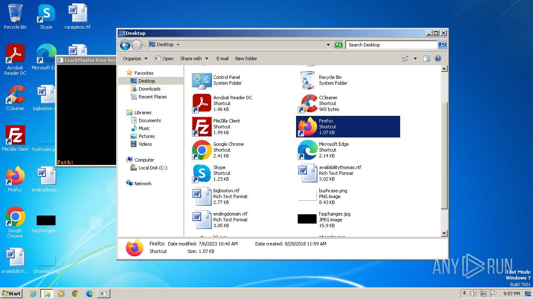
Task: Open Windows Media Player from taskbar
Action: [61, 294]
